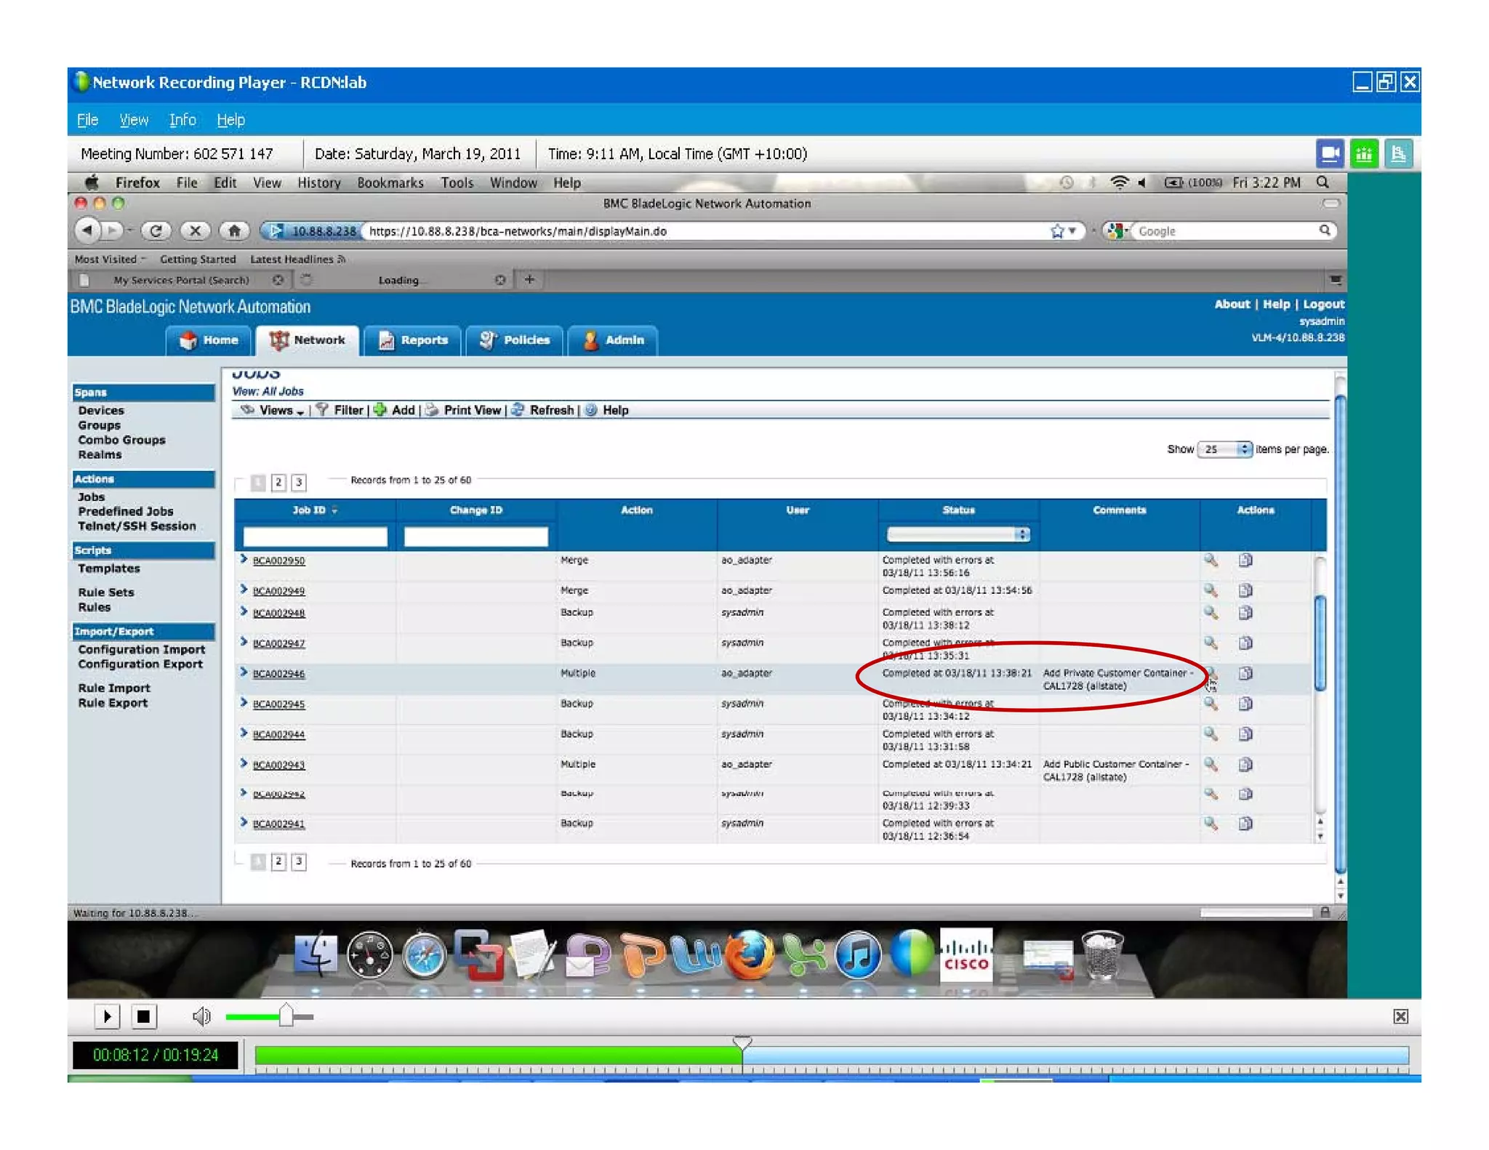Viewport: 1489px width, 1150px height.
Task: Open Devices in the Spans sidebar
Action: click(x=101, y=411)
